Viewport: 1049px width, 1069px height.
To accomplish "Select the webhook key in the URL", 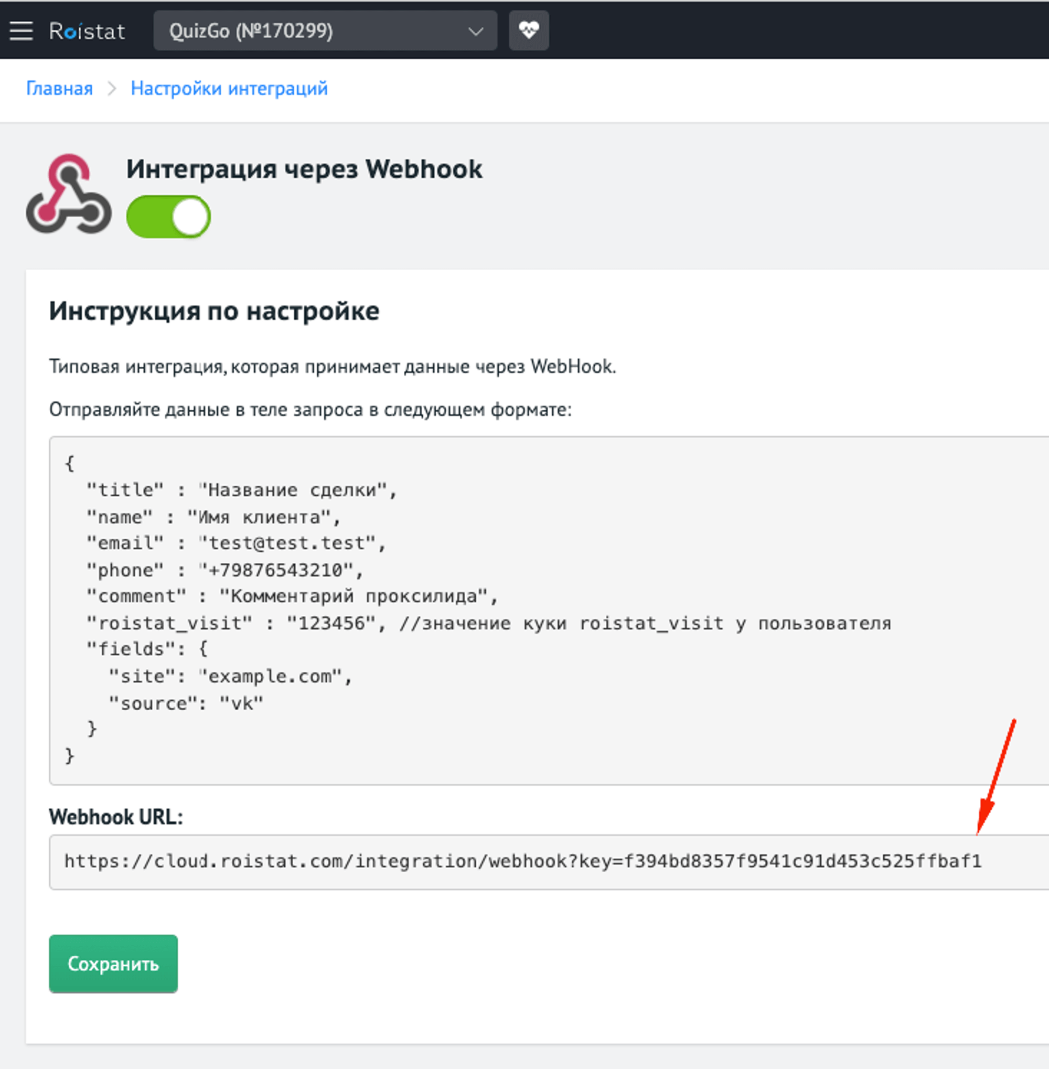I will (804, 861).
